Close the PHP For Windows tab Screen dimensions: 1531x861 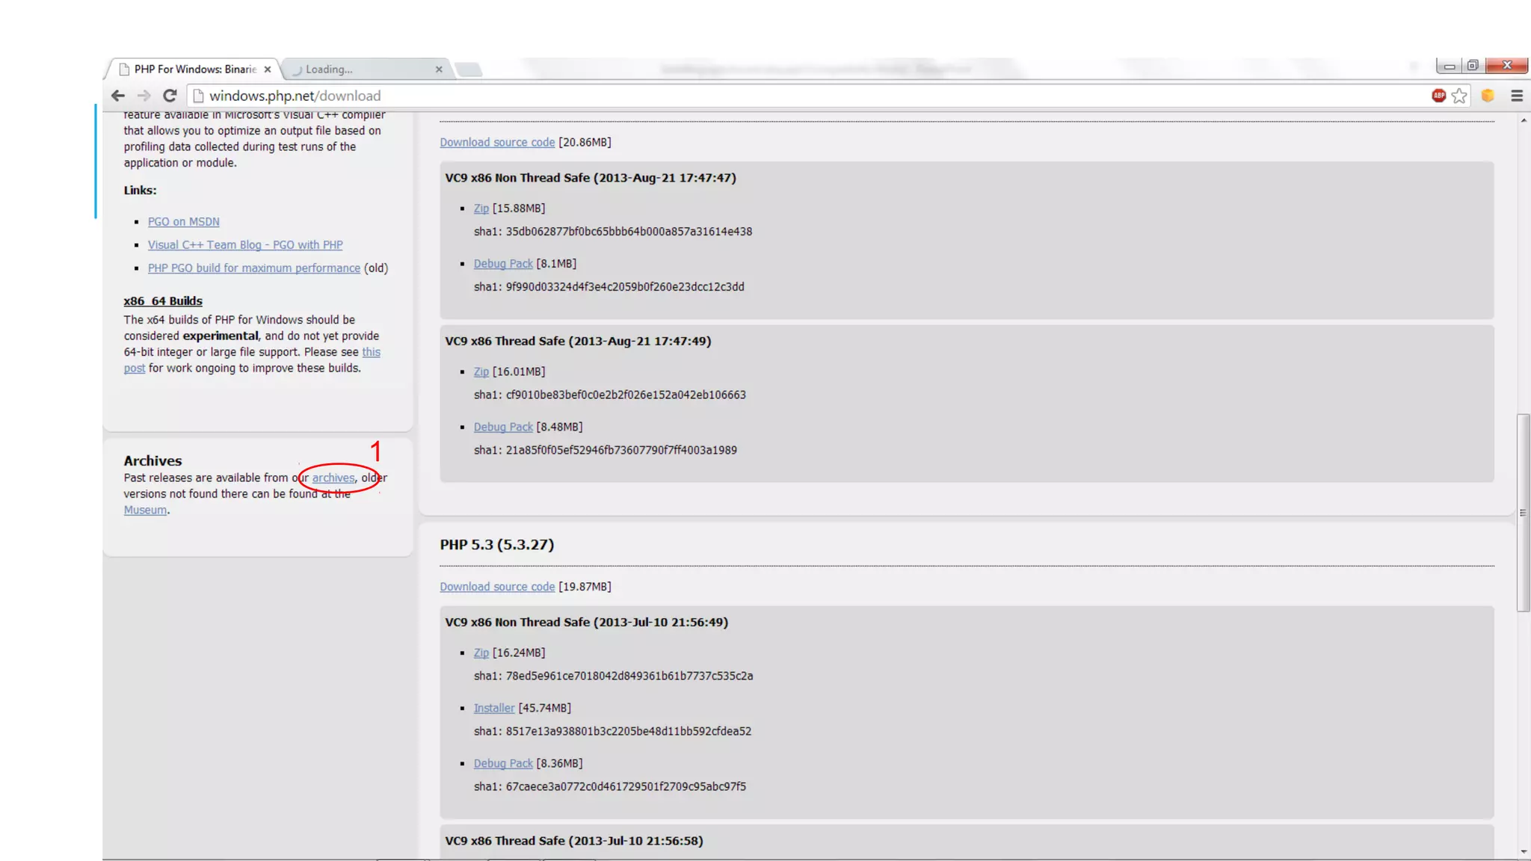coord(268,70)
